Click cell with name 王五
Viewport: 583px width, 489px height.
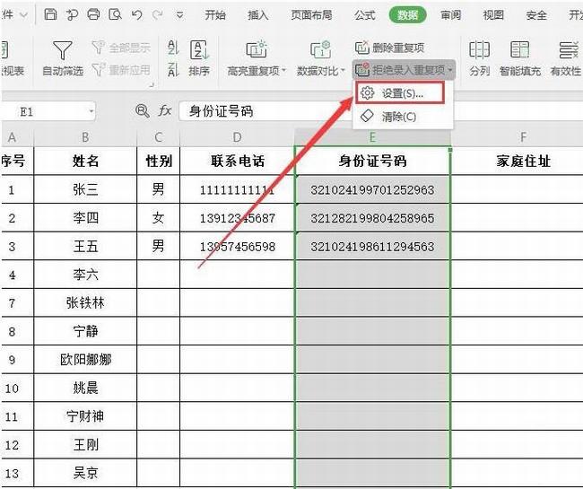[x=85, y=246]
